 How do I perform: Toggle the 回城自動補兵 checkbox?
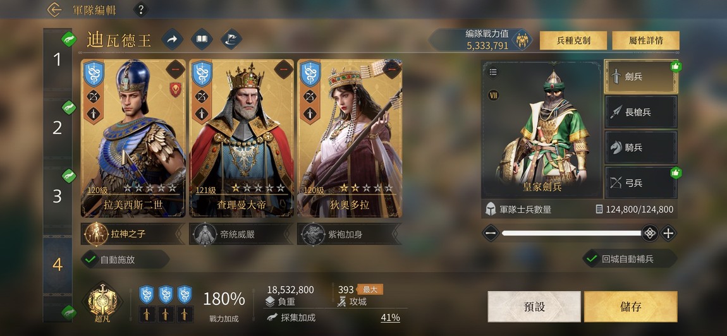[x=592, y=258]
